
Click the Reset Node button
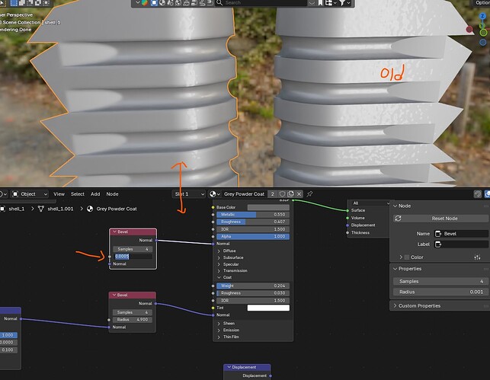click(440, 219)
